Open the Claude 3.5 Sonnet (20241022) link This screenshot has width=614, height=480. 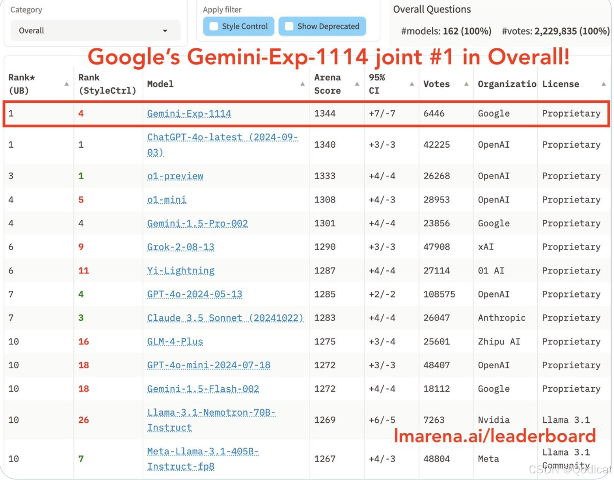[225, 318]
